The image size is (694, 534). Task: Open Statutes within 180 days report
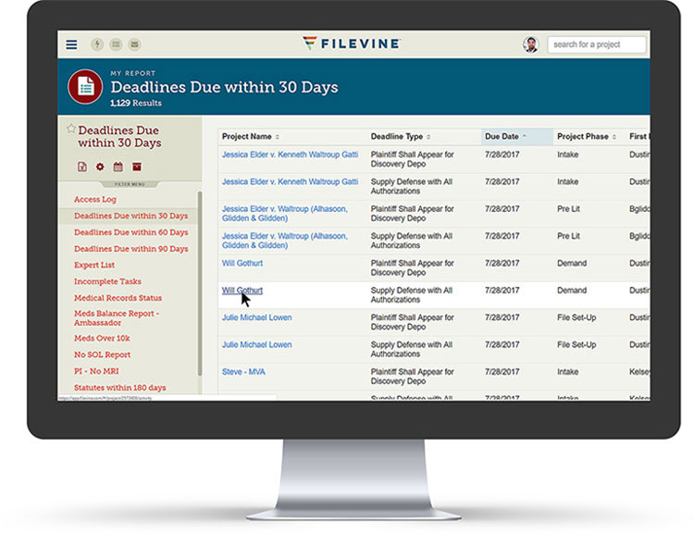[x=120, y=388]
